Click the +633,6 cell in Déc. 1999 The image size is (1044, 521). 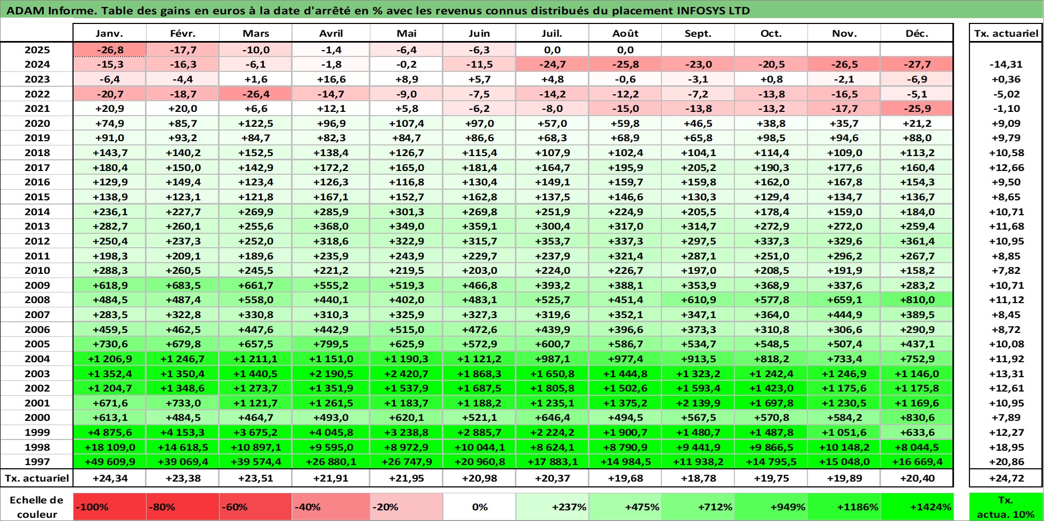(917, 432)
